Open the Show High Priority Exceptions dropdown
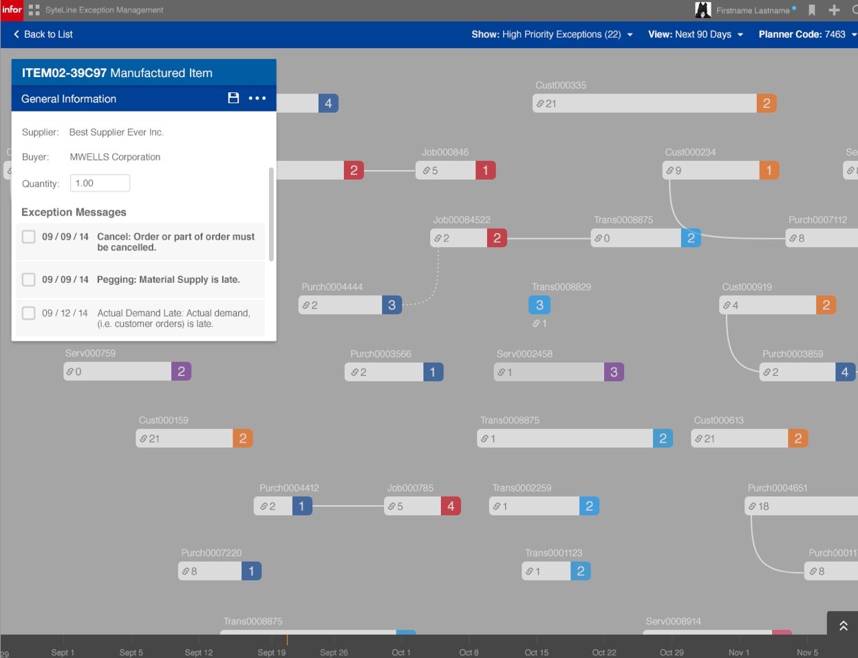The height and width of the screenshot is (658, 858). pyautogui.click(x=552, y=34)
